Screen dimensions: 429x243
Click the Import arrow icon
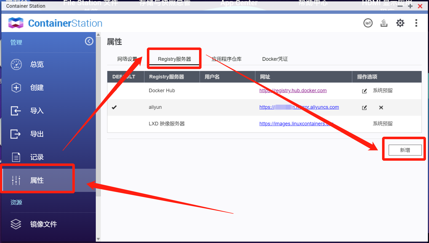click(16, 111)
